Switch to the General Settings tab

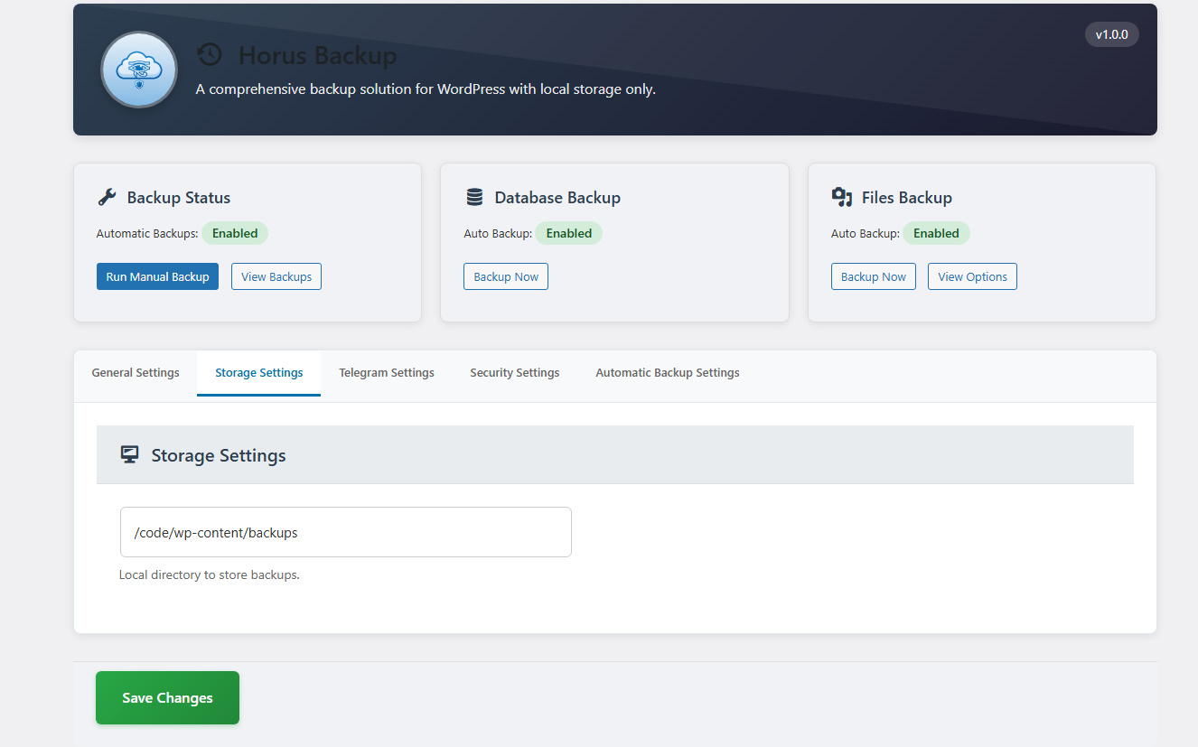click(136, 372)
